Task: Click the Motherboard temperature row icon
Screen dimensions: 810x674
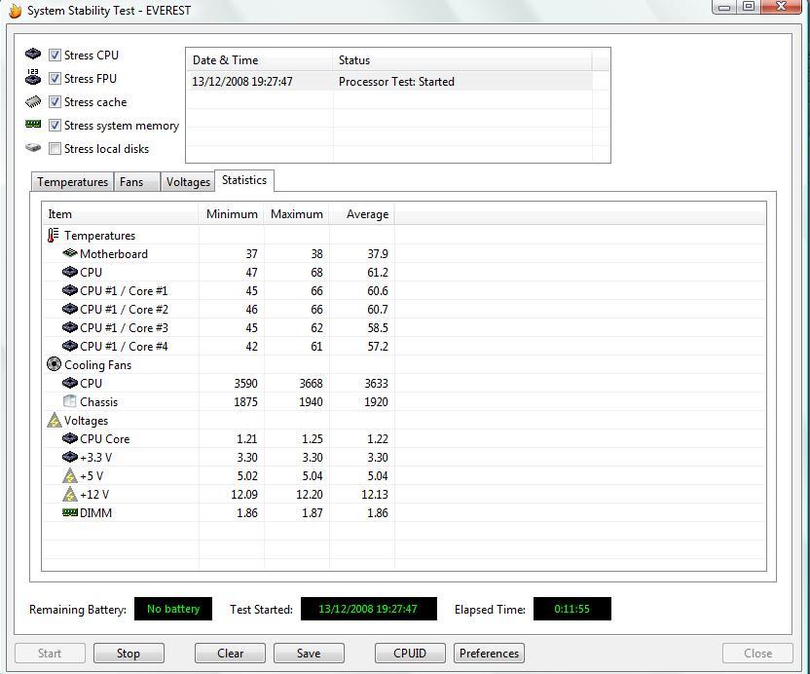Action: click(70, 253)
